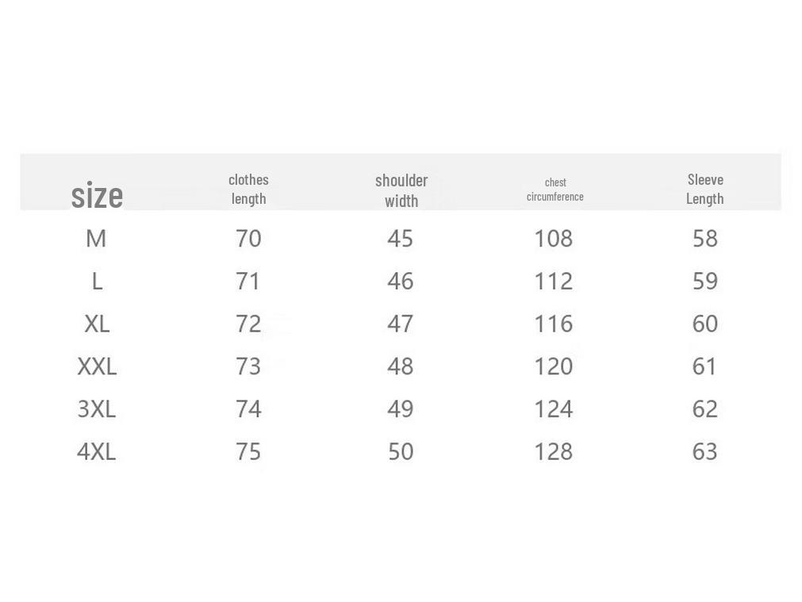Select the M size row label
Image resolution: width=802 pixels, height=602 pixels.
pyautogui.click(x=96, y=238)
